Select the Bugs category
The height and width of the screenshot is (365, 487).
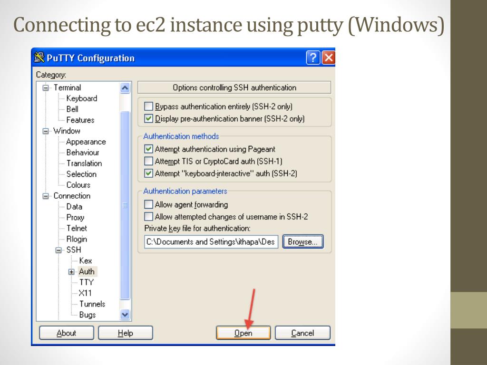(x=88, y=315)
